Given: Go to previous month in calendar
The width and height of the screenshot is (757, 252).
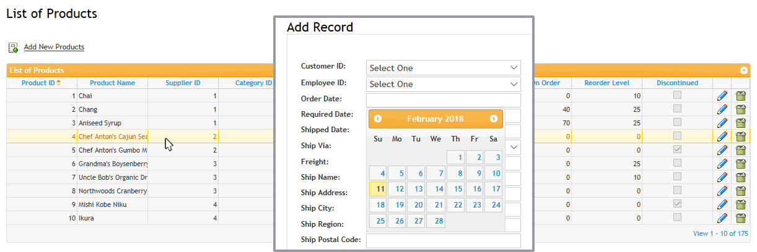Looking at the screenshot, I should pyautogui.click(x=378, y=119).
